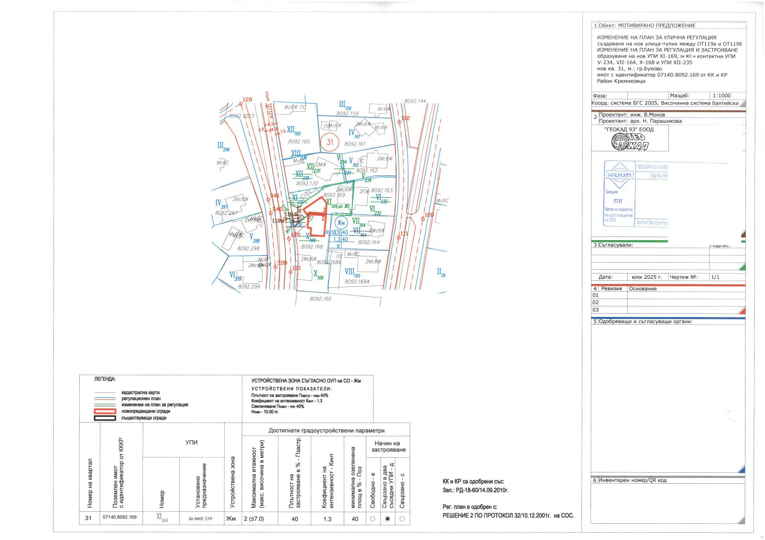Click the blue circled Жм zone symbol
765x540 pixels.
340,223
